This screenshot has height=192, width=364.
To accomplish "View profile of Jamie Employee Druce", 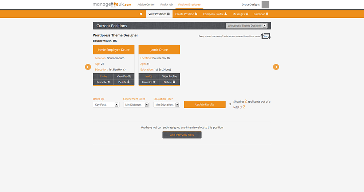I will pyautogui.click(x=124, y=77).
